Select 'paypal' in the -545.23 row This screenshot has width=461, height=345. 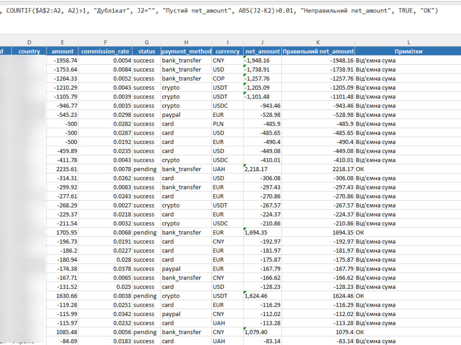pyautogui.click(x=186, y=115)
